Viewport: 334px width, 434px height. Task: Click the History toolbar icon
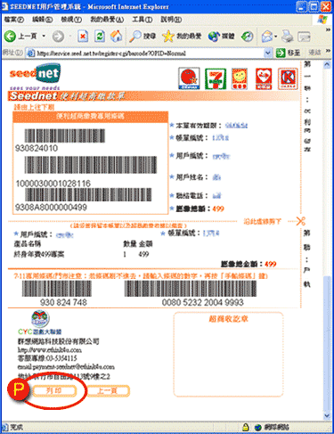point(248,37)
